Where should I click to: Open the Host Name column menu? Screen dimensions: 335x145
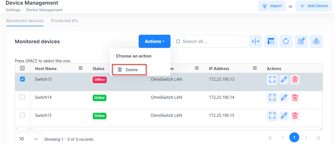(x=80, y=69)
